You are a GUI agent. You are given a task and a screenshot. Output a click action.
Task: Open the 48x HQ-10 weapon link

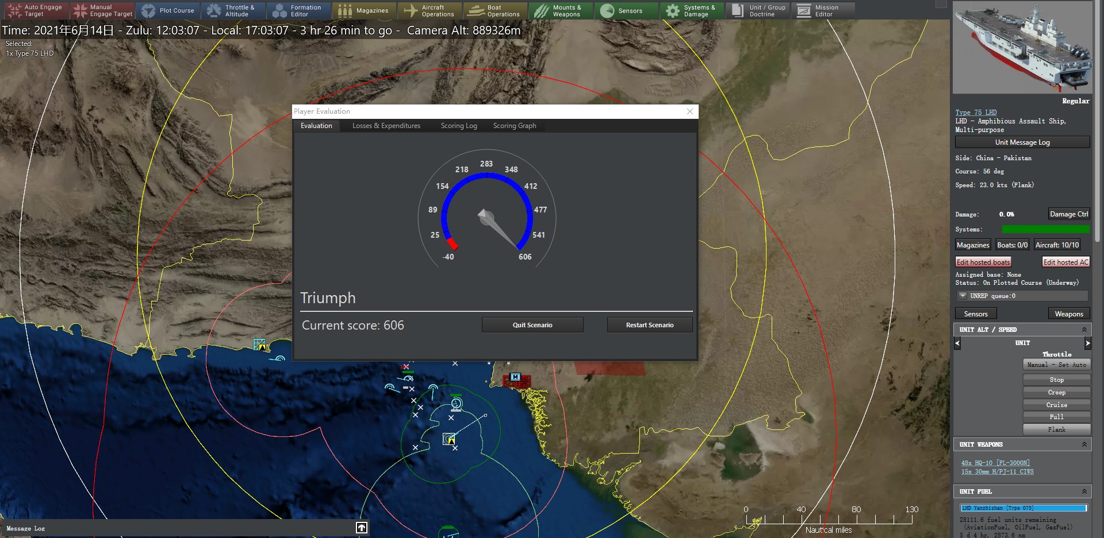(x=995, y=463)
